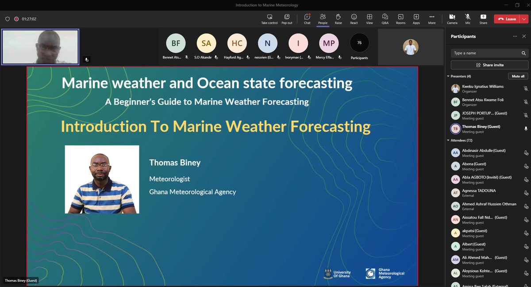Click Abla AGBOTO mic icon
The image size is (531, 287).
click(526, 179)
